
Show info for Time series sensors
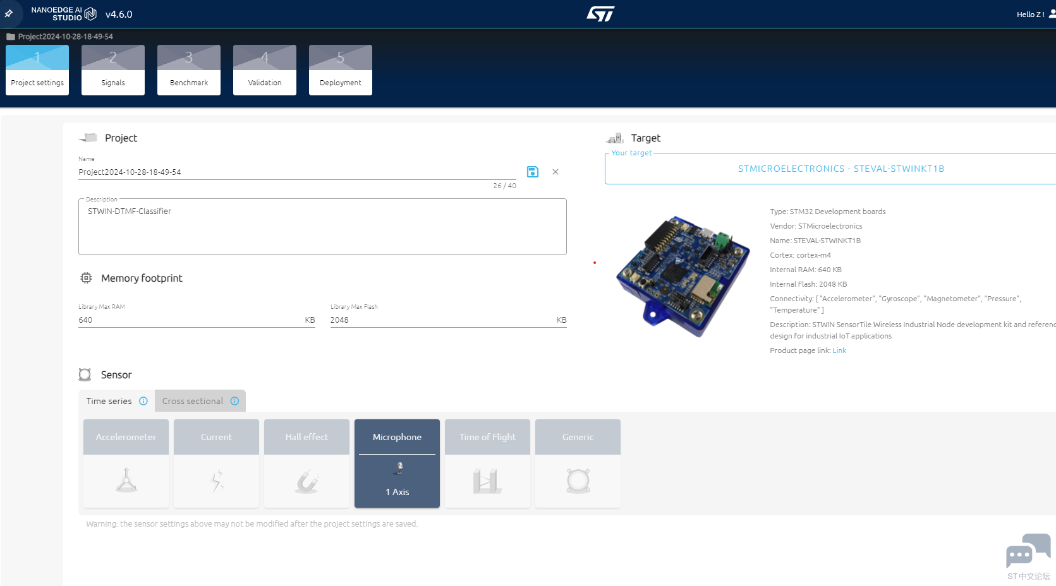coord(143,401)
